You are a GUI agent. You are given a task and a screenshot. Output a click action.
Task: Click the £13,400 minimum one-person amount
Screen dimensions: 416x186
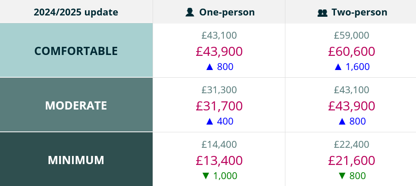[219, 160]
